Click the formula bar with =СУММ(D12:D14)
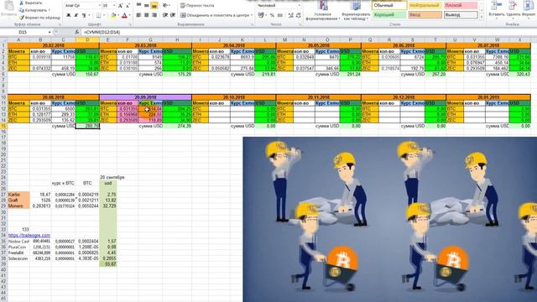 click(x=308, y=32)
